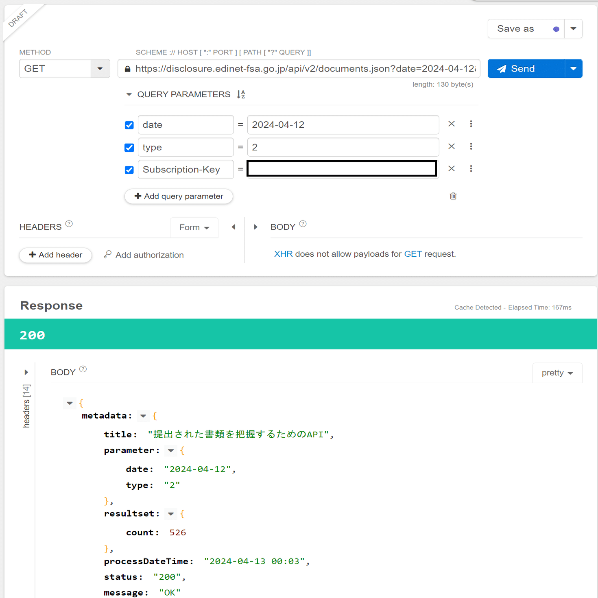This screenshot has height=598, width=598.
Task: Open more options for date parameter
Action: coord(471,124)
